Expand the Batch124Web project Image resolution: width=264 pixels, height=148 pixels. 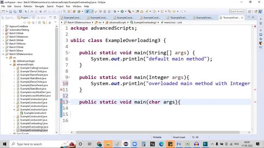(3, 33)
